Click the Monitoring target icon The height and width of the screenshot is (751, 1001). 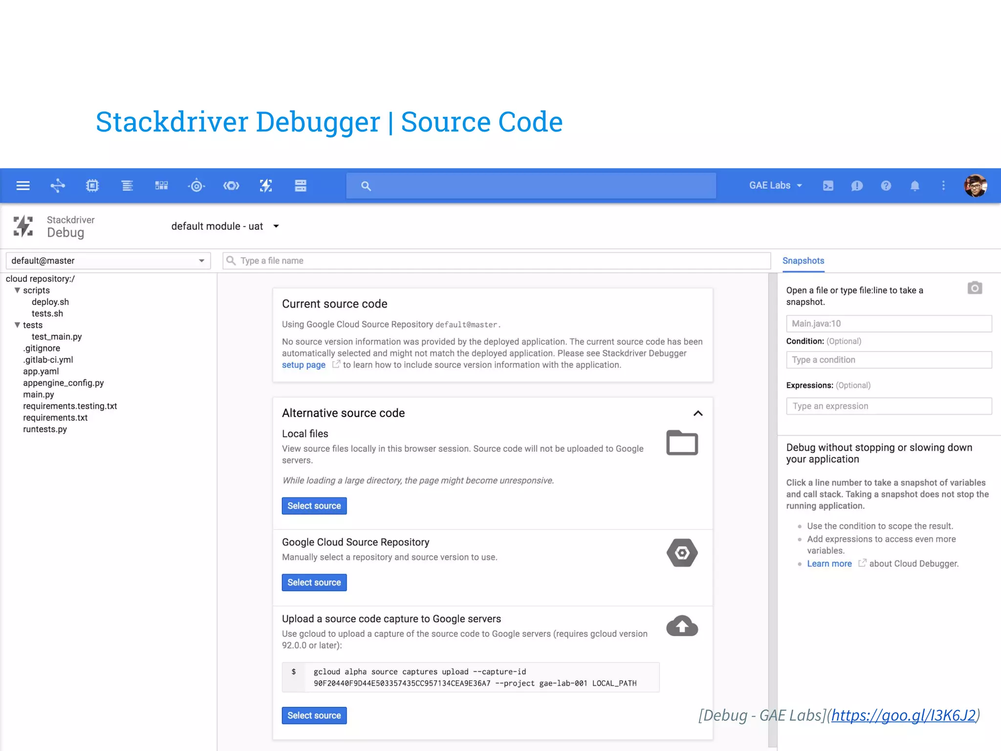[x=196, y=186]
